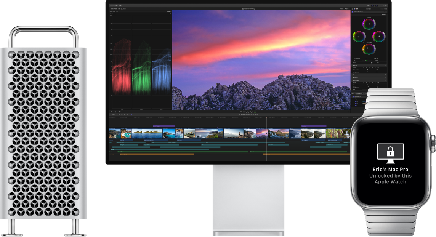Switch to the Color inspector icon

point(355,9)
